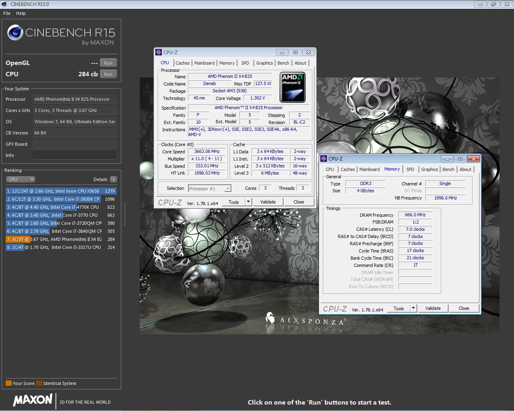514x411 pixels.
Task: Switch to About tab in Memory window
Action: click(x=465, y=169)
